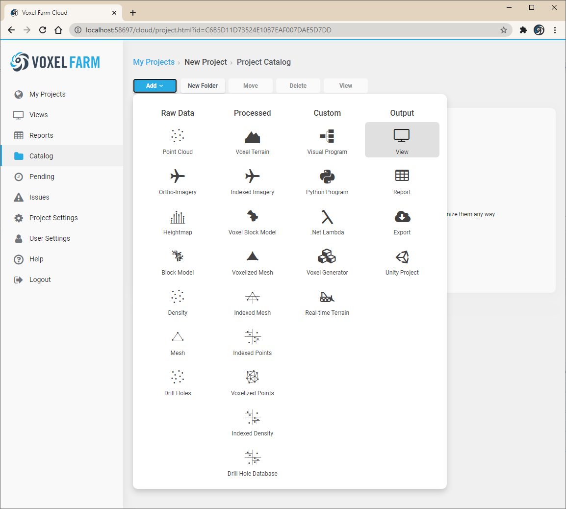The height and width of the screenshot is (509, 566).
Task: Create a new View output
Action: [x=402, y=140]
